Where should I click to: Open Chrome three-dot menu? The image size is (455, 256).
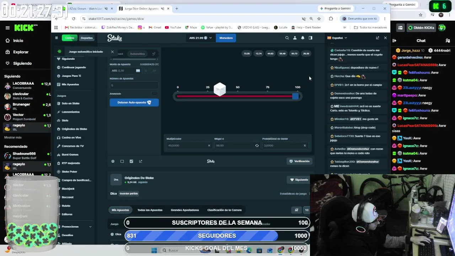[x=385, y=18]
